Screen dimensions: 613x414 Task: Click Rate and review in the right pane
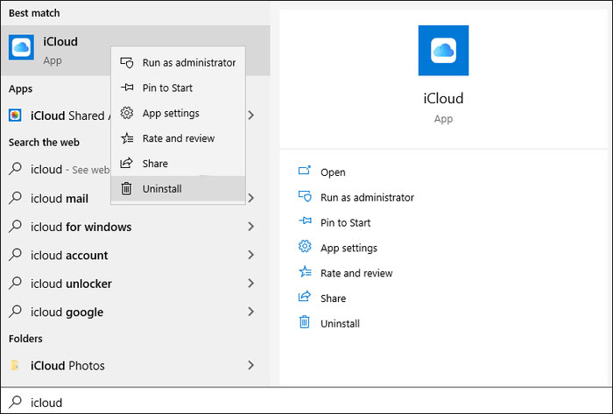pyautogui.click(x=356, y=273)
